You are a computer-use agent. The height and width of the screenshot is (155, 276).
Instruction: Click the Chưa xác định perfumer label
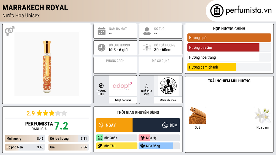click(x=168, y=100)
